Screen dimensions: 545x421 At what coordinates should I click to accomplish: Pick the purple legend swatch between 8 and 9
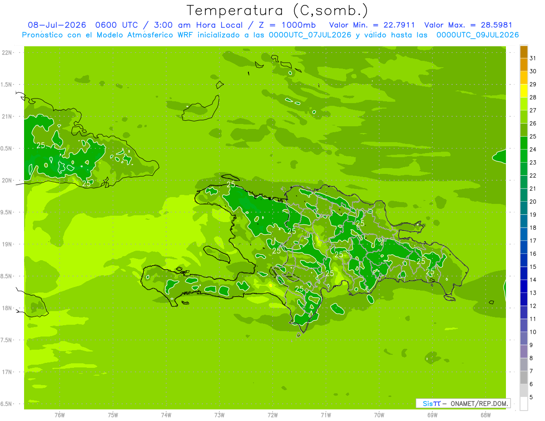click(524, 352)
